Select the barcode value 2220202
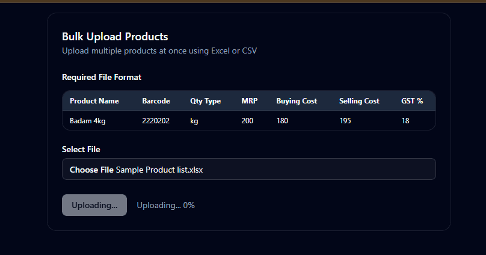 pyautogui.click(x=156, y=121)
